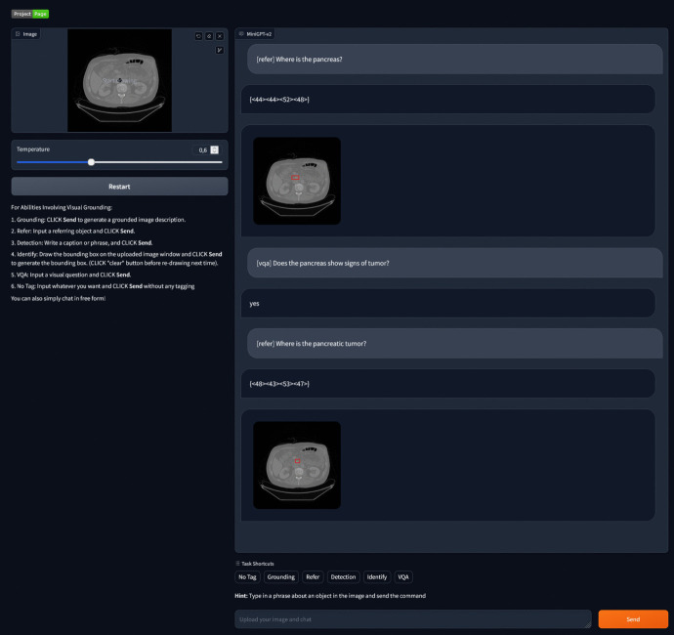Select the brush draw tool icon
This screenshot has height=635, width=674.
click(220, 50)
